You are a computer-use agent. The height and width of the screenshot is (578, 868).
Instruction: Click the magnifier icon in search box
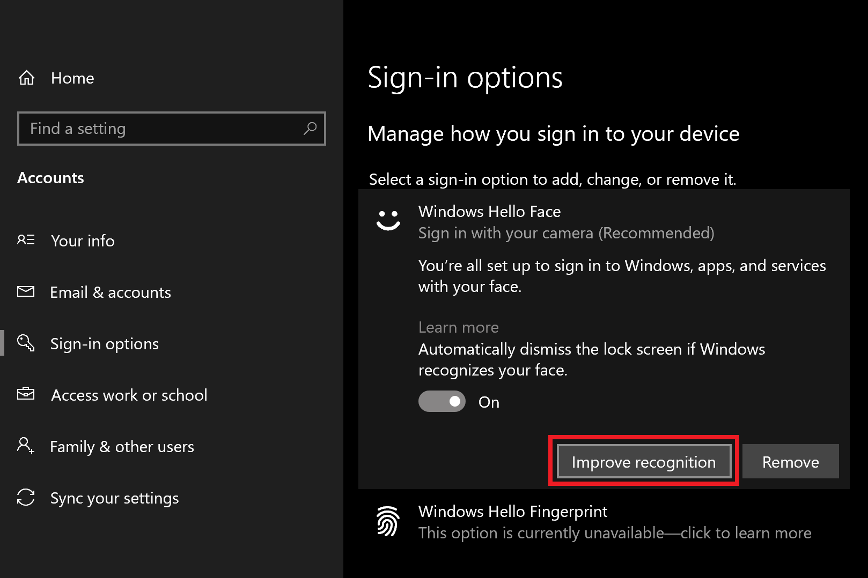310,129
